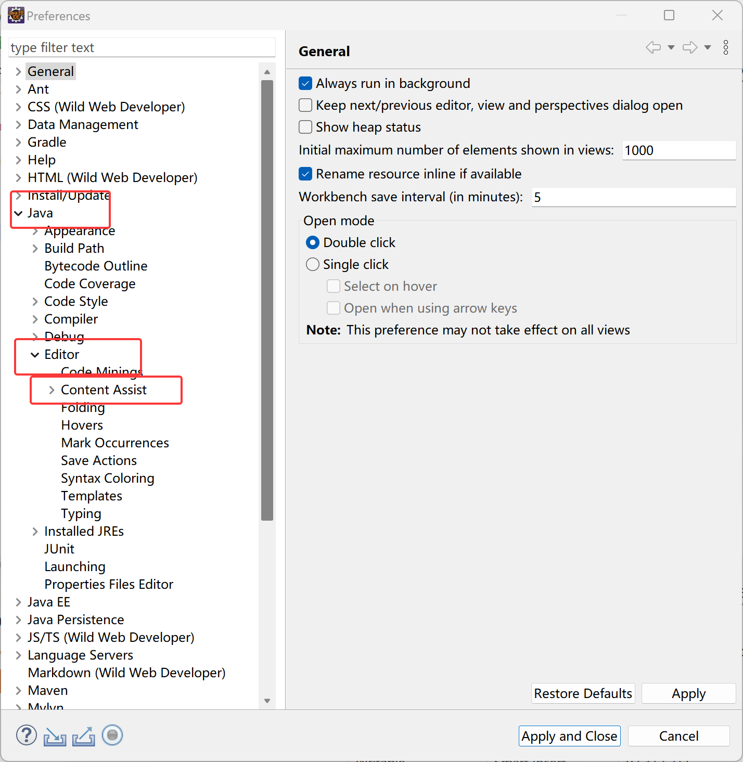Focus the type filter text field
Viewport: 743px width, 762px height.
coord(142,48)
